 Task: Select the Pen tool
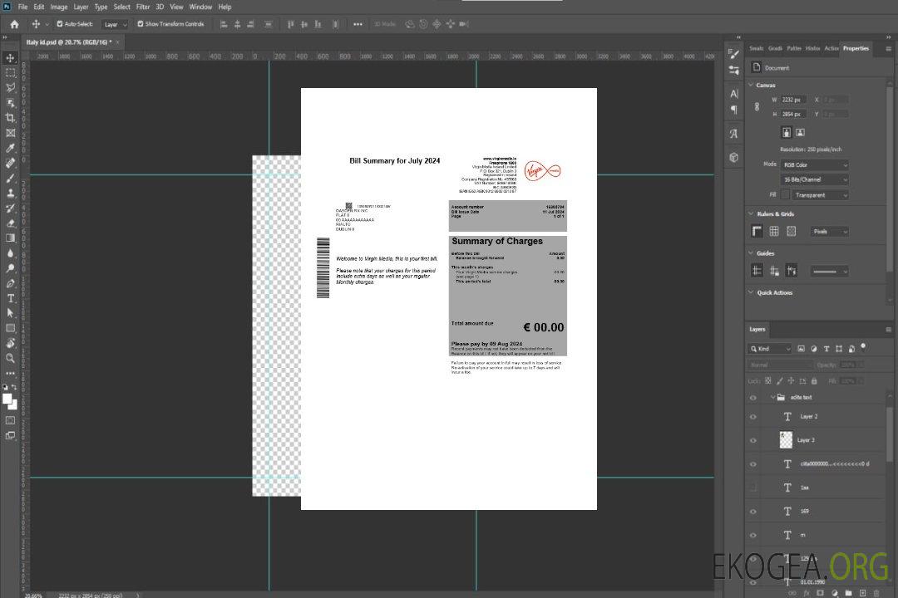(10, 283)
